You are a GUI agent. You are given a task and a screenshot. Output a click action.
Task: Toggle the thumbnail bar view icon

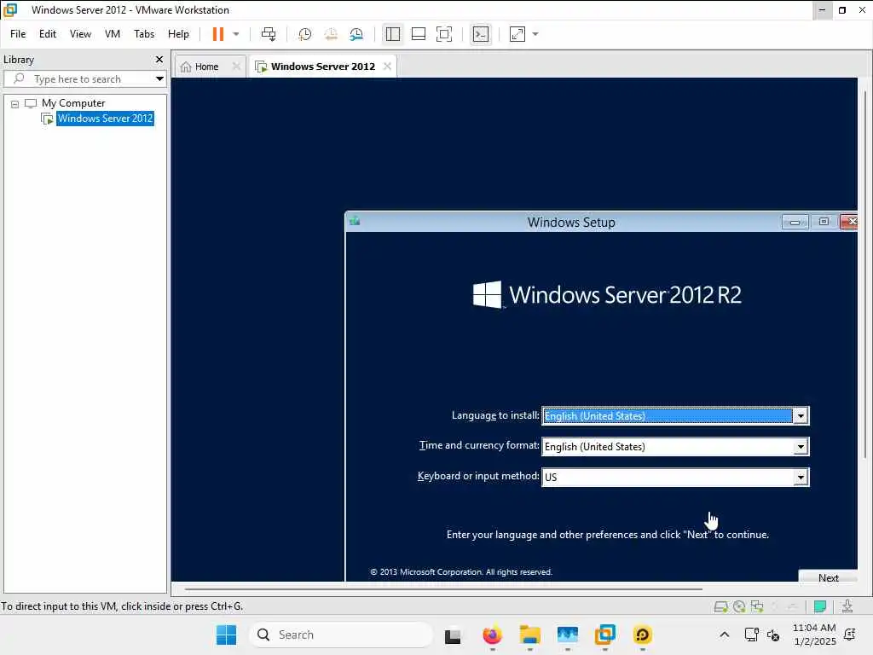pos(418,34)
